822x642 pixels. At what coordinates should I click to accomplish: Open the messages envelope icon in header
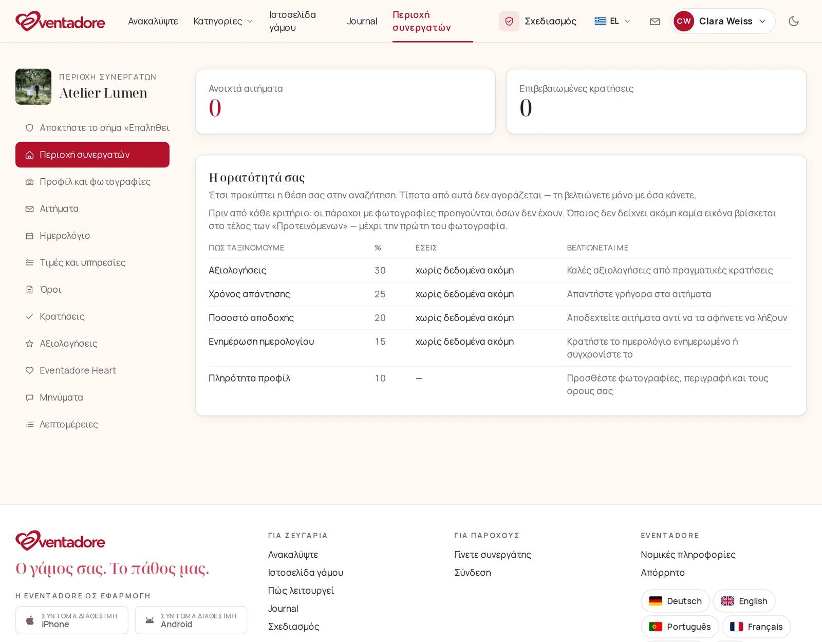(x=655, y=22)
